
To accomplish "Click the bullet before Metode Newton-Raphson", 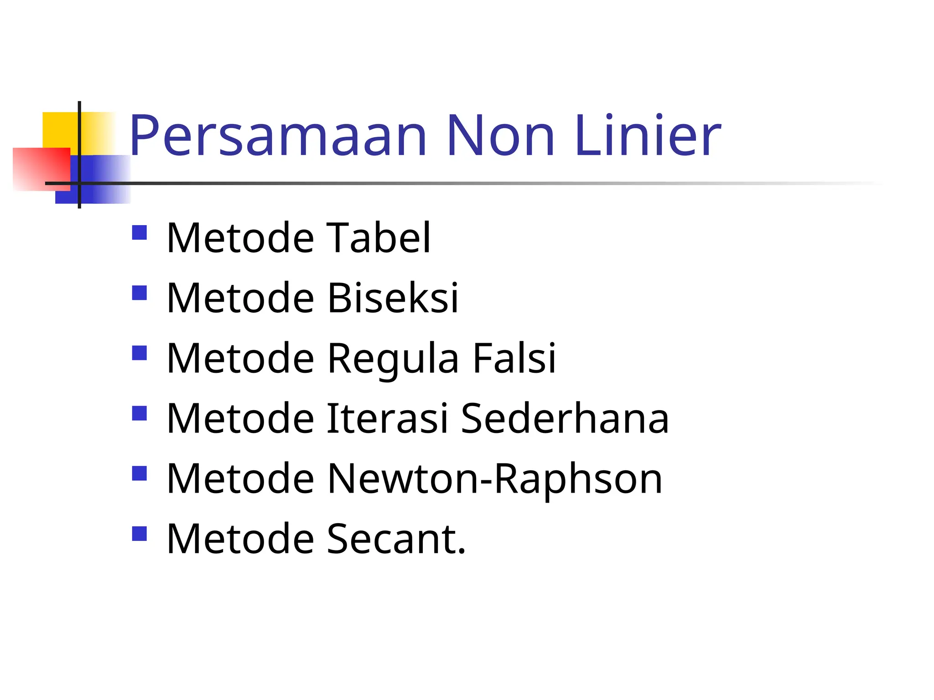I will coord(139,473).
